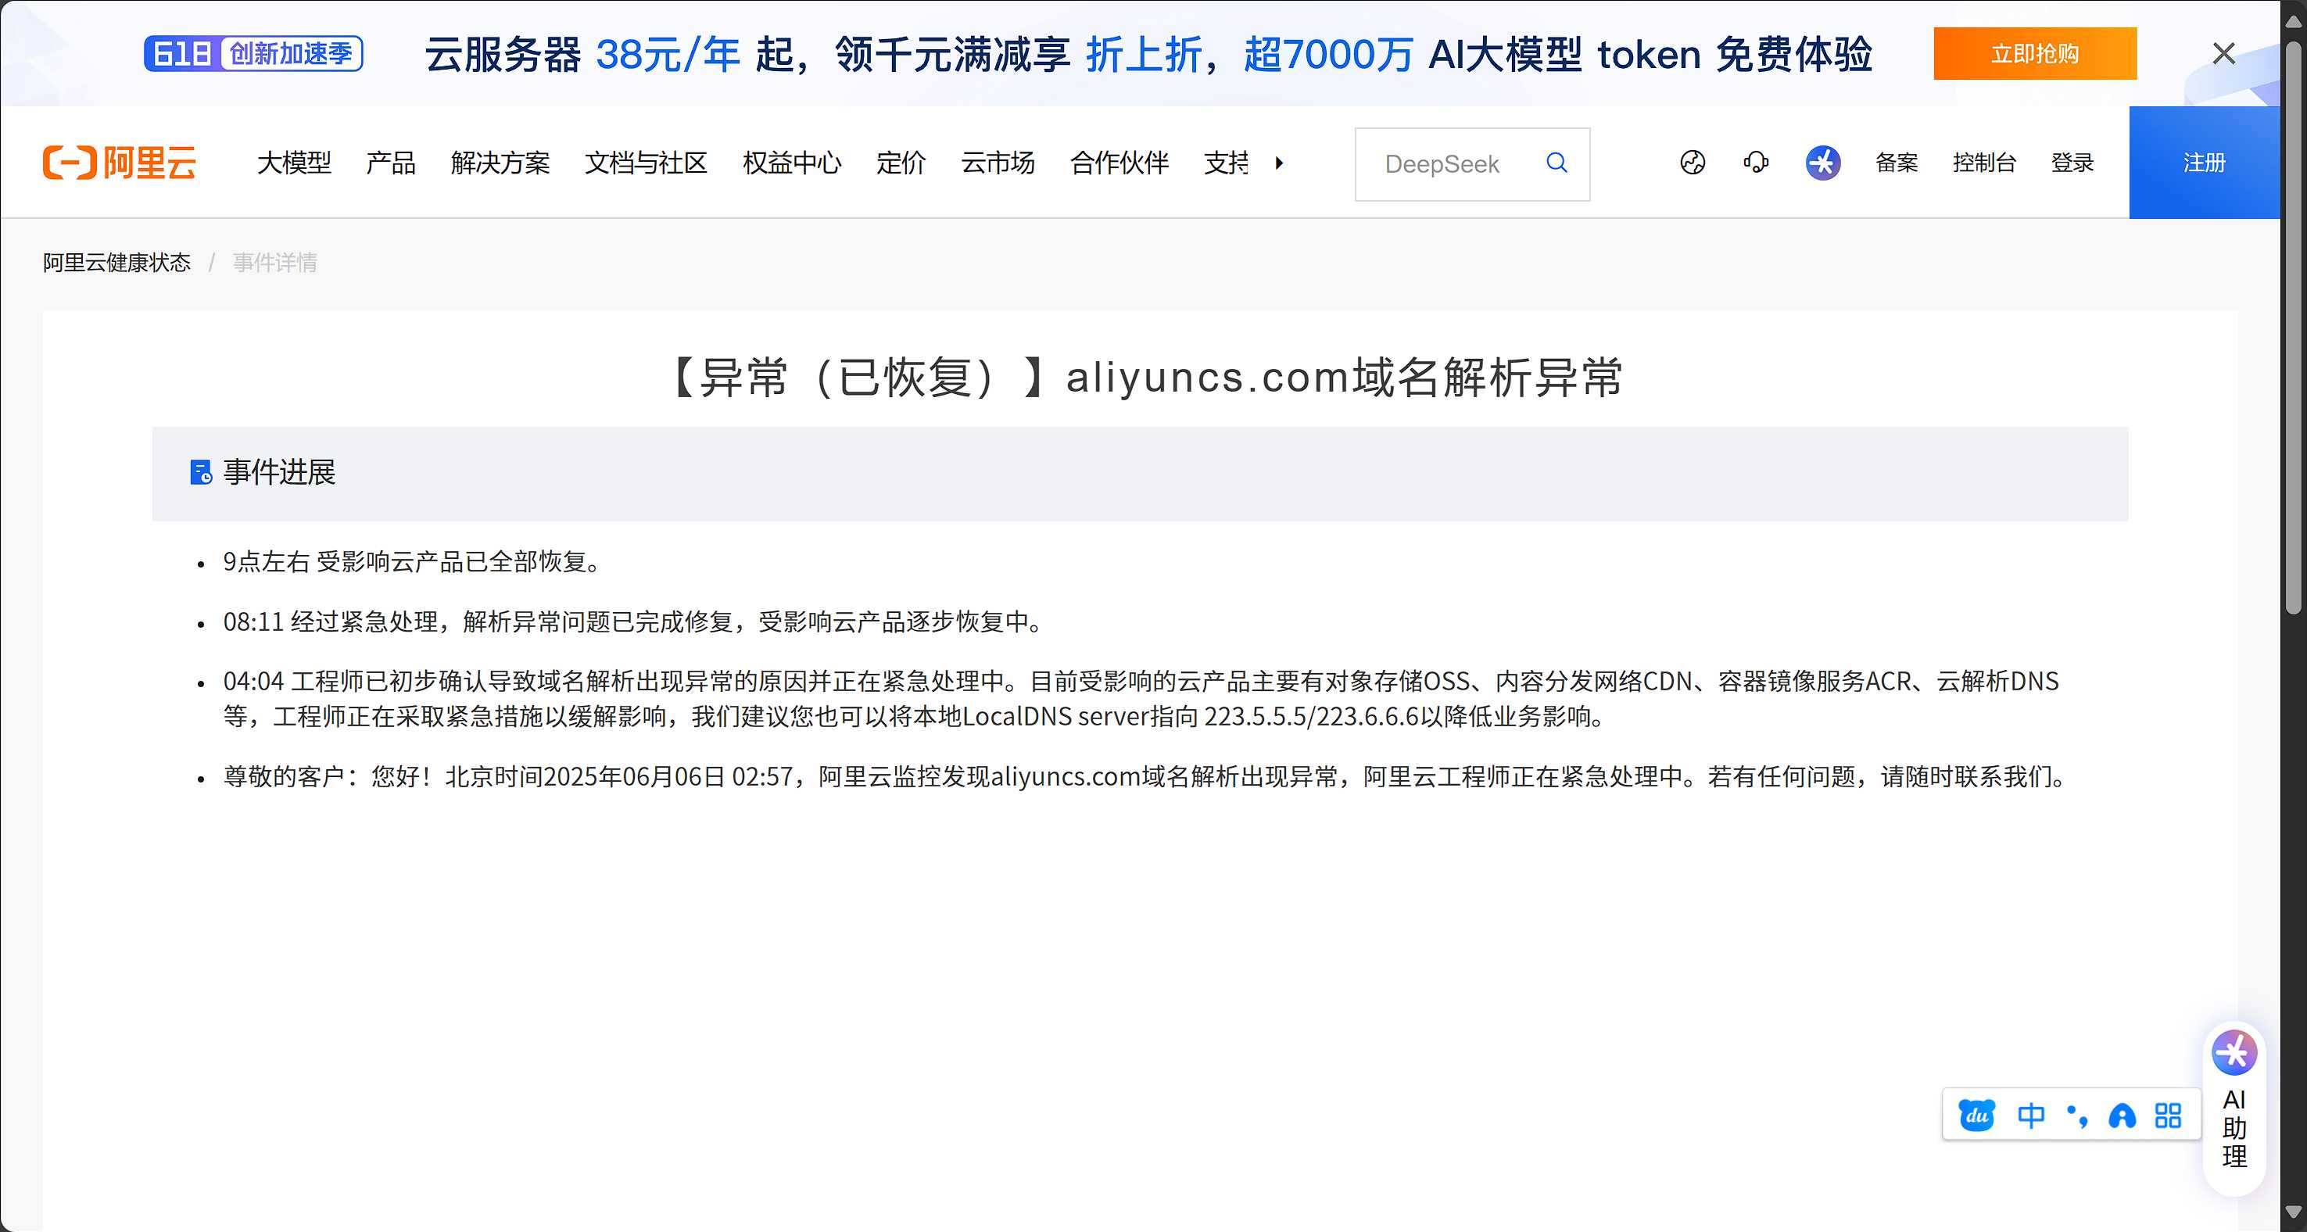Screen dimensions: 2307x1232
Task: Open the 云市场 menu
Action: pyautogui.click(x=998, y=163)
